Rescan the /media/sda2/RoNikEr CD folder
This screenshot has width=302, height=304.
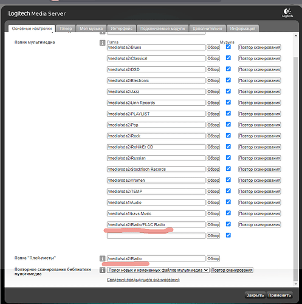tap(259, 147)
